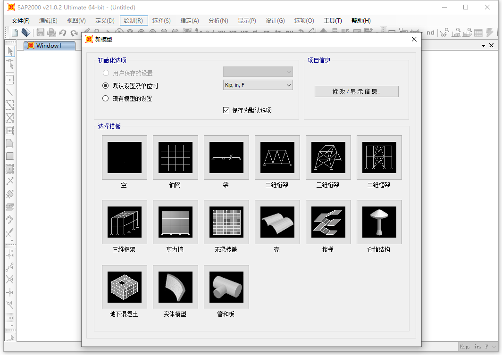Click the New Model icon in the main toolbar

pyautogui.click(x=15, y=33)
